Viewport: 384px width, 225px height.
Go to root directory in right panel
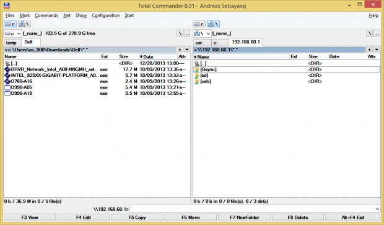click(370, 33)
